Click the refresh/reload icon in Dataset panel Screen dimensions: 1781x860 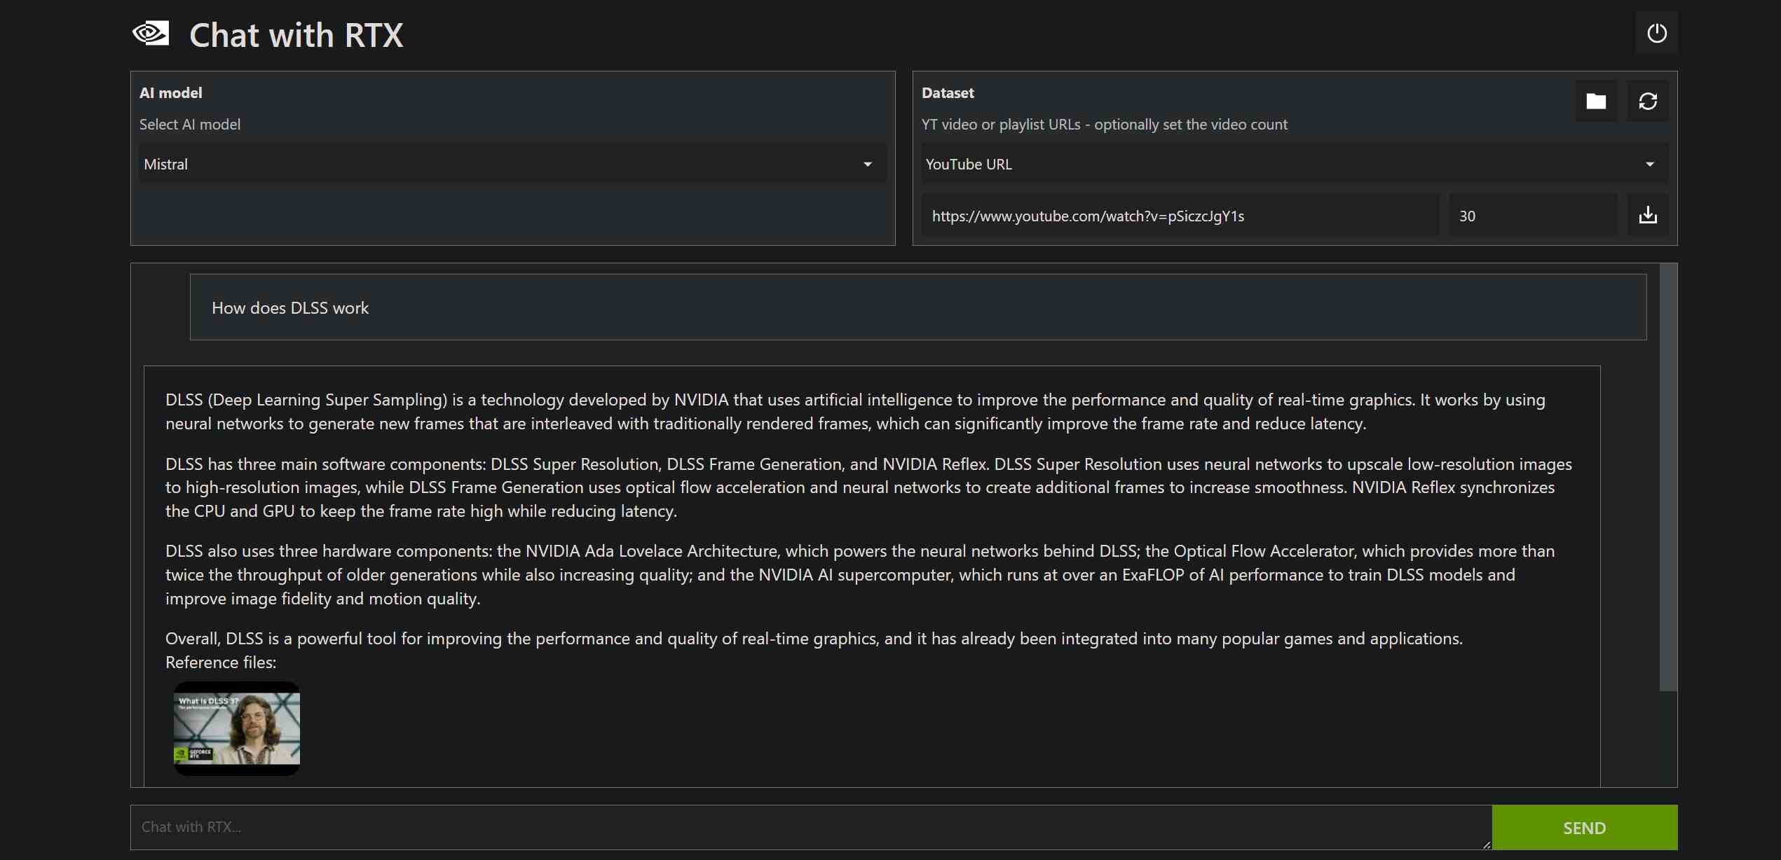tap(1647, 101)
